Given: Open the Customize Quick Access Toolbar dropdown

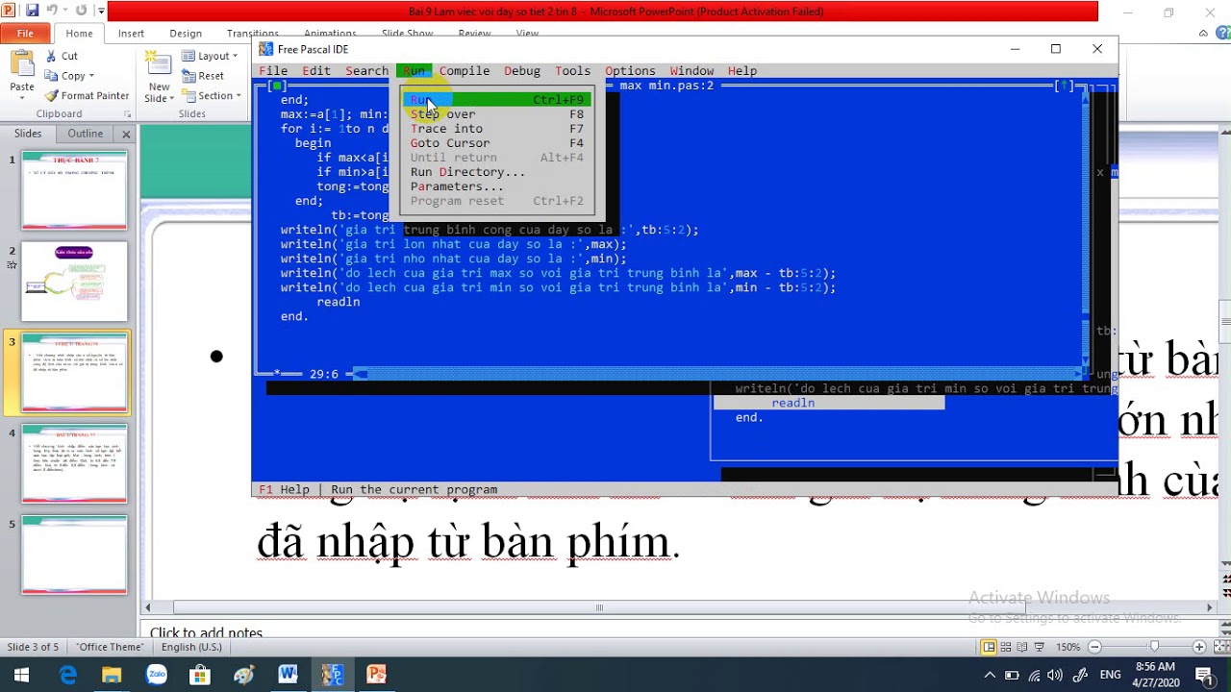Looking at the screenshot, I should pyautogui.click(x=101, y=12).
